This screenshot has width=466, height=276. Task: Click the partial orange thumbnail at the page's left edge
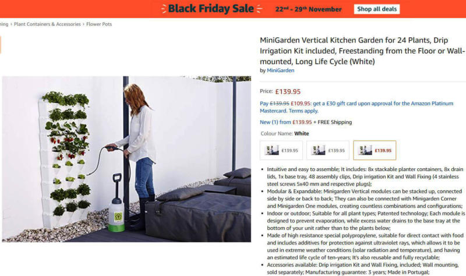pyautogui.click(x=1, y=45)
